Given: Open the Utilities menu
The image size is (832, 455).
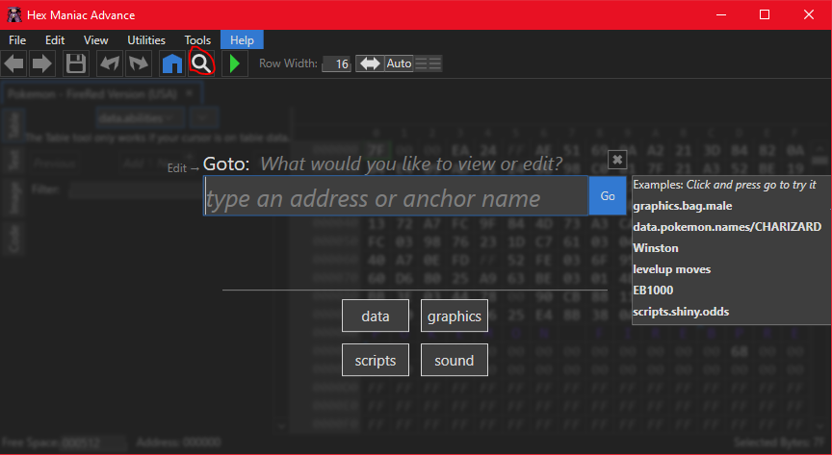Looking at the screenshot, I should pyautogui.click(x=146, y=40).
